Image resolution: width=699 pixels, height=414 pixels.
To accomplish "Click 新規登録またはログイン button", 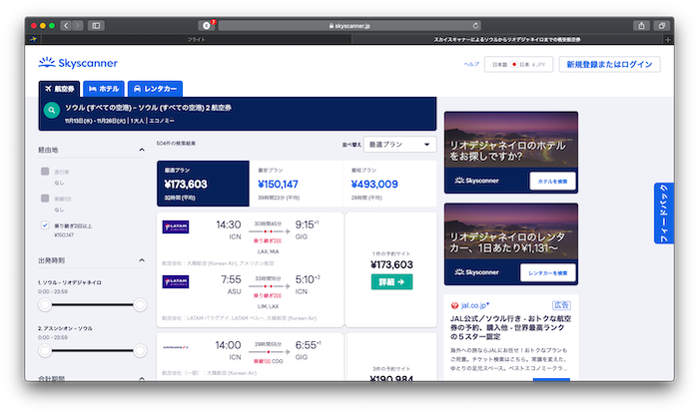I will (609, 65).
